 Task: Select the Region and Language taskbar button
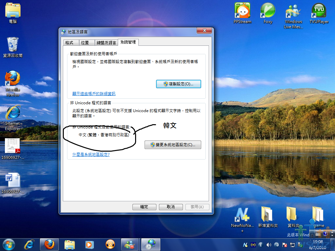click(150, 244)
